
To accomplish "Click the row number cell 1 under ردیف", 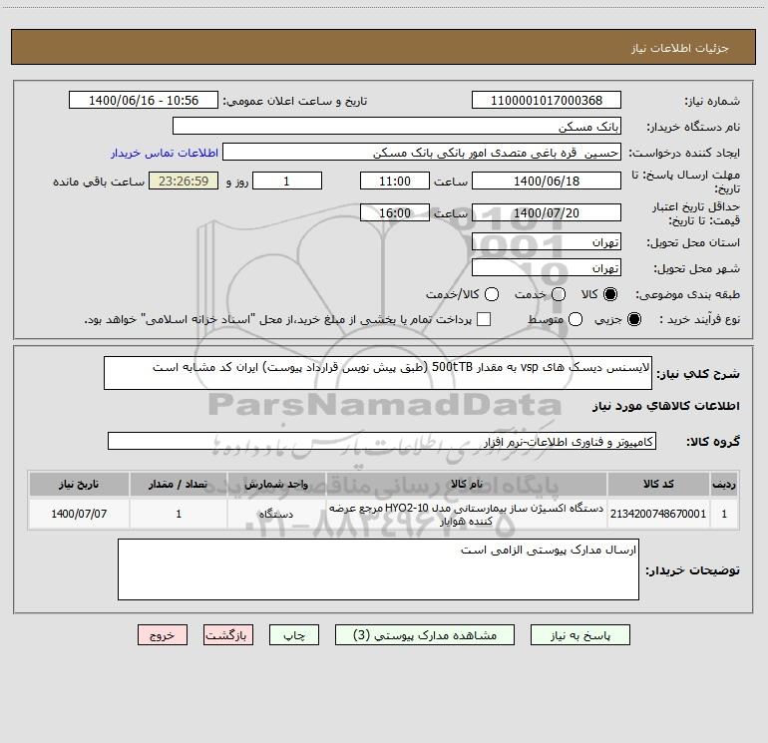I will (x=724, y=514).
